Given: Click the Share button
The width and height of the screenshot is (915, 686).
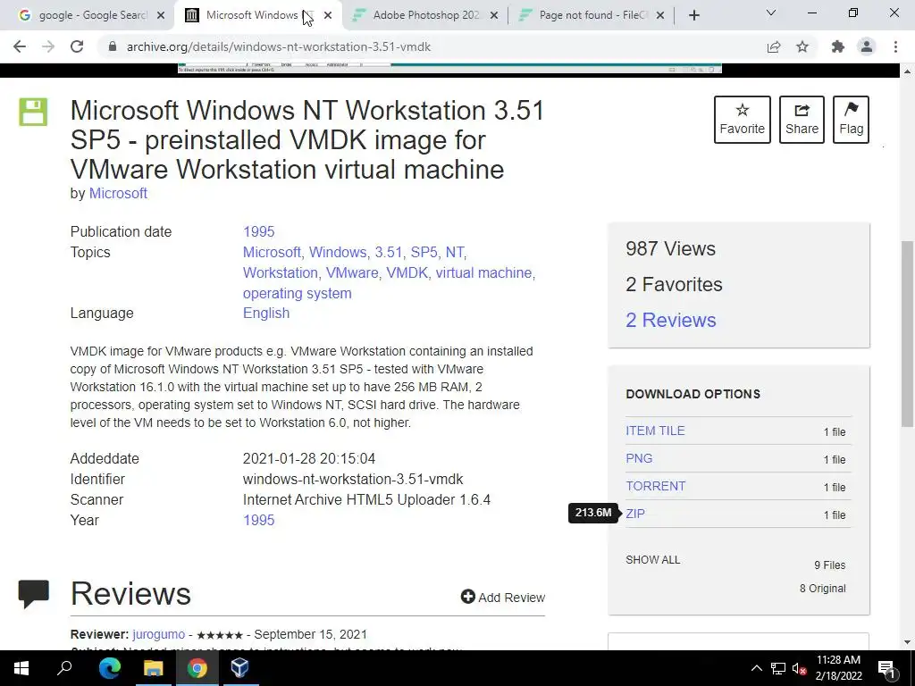Looking at the screenshot, I should click(x=802, y=120).
